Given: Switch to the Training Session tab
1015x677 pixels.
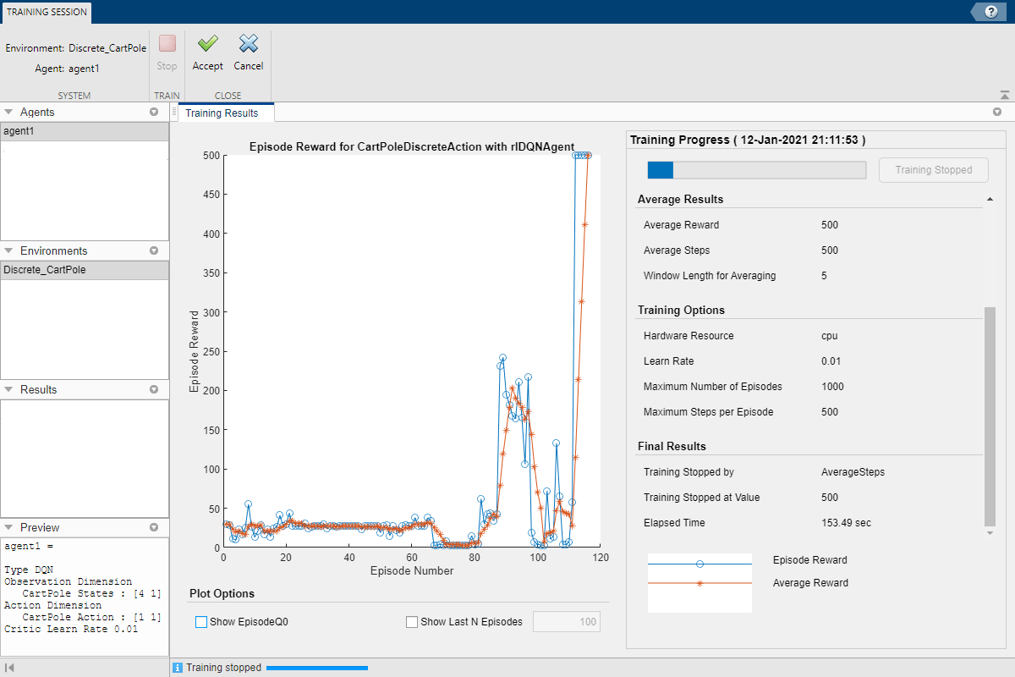Looking at the screenshot, I should pyautogui.click(x=47, y=13).
